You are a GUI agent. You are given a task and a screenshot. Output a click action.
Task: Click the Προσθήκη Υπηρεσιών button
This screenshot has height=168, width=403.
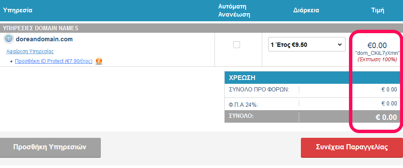pyautogui.click(x=50, y=148)
